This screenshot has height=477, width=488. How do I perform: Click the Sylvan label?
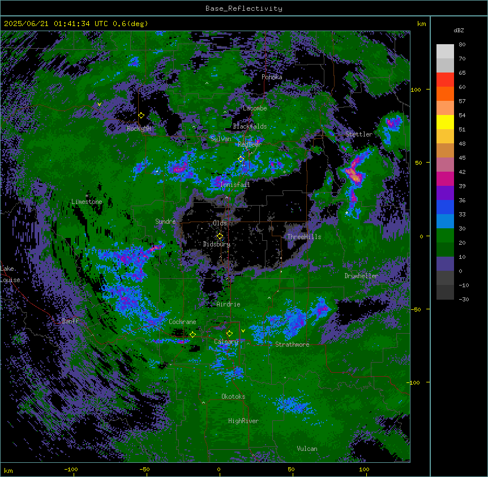221,139
